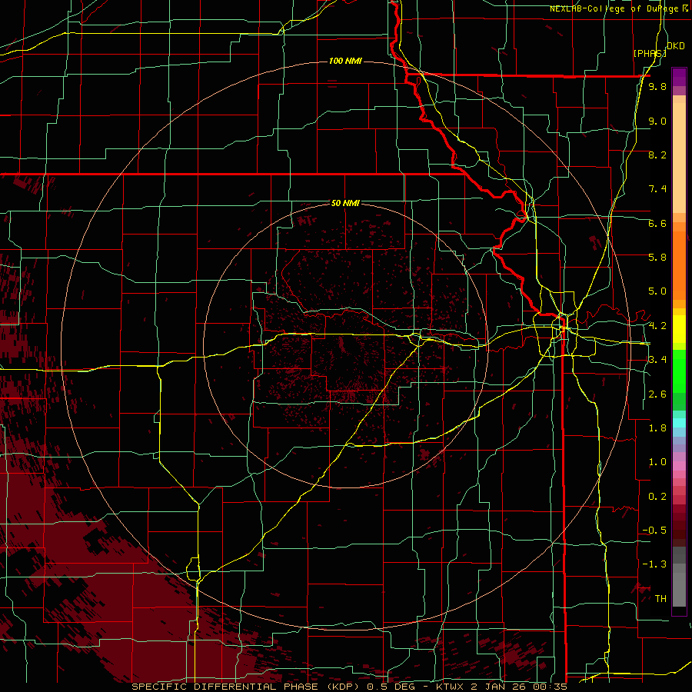
Task: Click the 50 NMI range ring label
Action: (345, 203)
